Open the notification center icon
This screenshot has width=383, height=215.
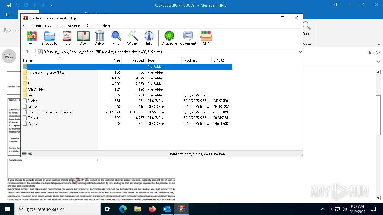(x=373, y=209)
